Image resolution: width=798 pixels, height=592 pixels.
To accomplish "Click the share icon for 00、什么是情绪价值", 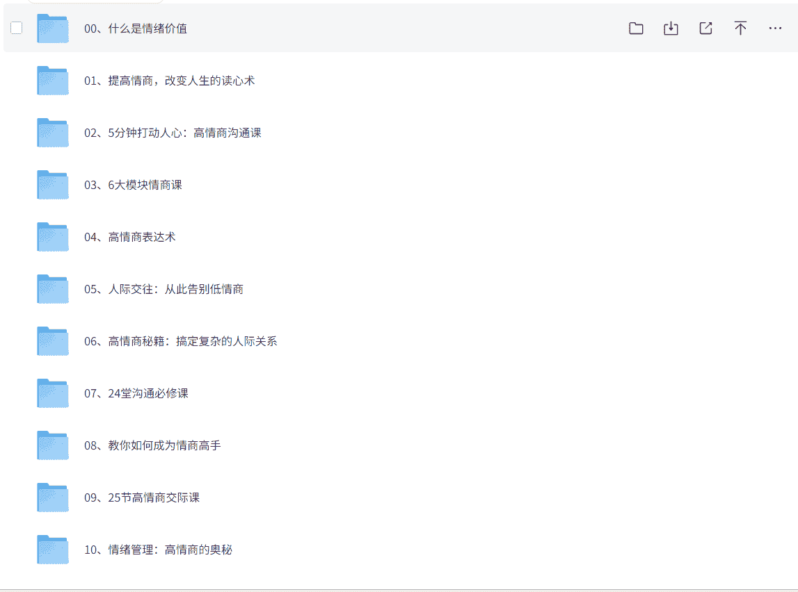I will tap(705, 28).
